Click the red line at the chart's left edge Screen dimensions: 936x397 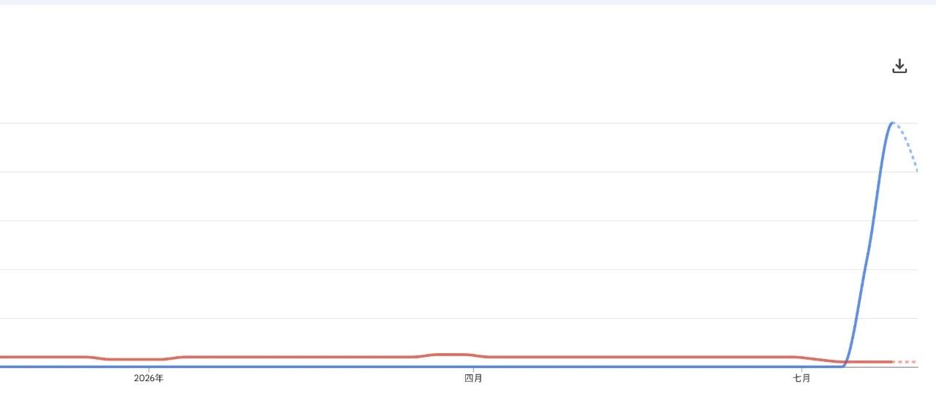click(2, 357)
